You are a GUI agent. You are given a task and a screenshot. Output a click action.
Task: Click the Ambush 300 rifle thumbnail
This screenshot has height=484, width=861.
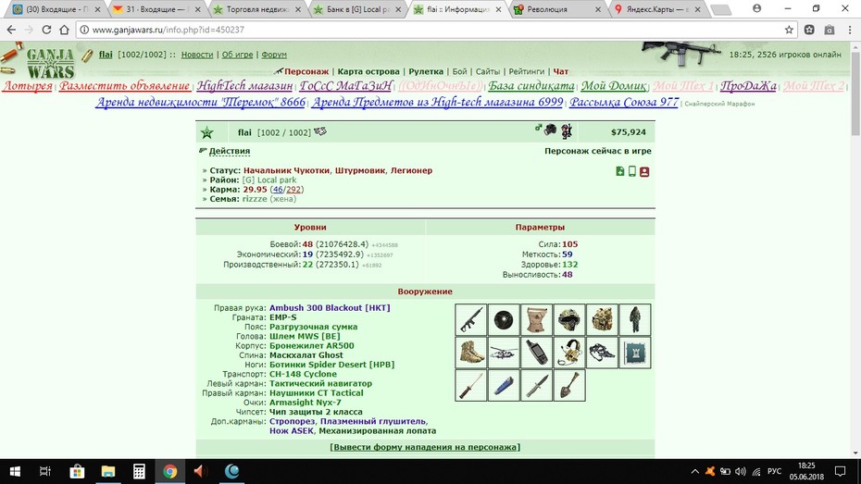click(470, 319)
